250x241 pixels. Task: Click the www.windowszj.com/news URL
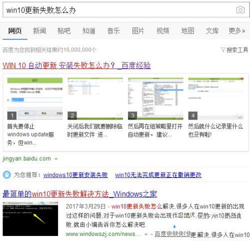(103, 234)
